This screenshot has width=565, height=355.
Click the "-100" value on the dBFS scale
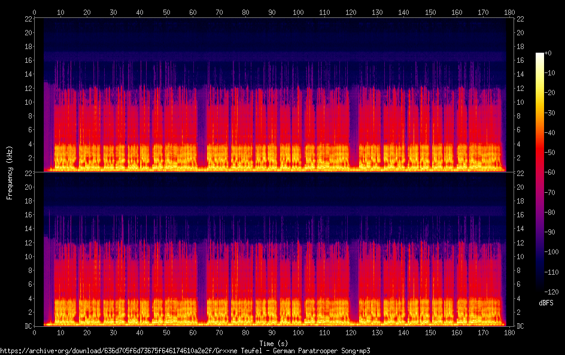pyautogui.click(x=552, y=252)
